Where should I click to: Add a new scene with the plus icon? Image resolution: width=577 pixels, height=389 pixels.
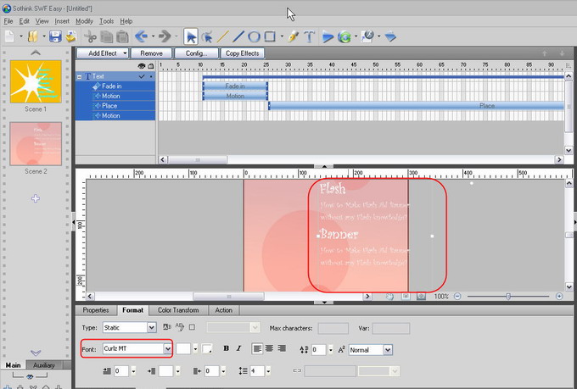pyautogui.click(x=36, y=198)
